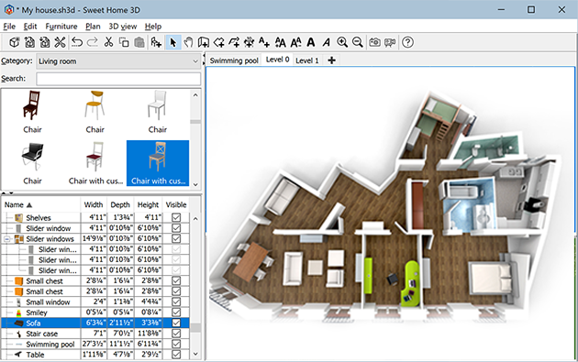Image resolution: width=578 pixels, height=362 pixels.
Task: Select the Create dimensions tool
Action: [x=250, y=42]
